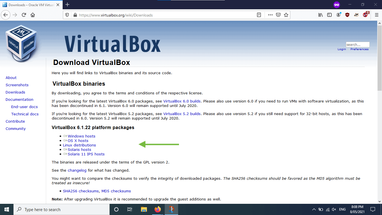This screenshot has height=215, width=382.
Task: Open the Firefox hamburger menu
Action: click(376, 15)
